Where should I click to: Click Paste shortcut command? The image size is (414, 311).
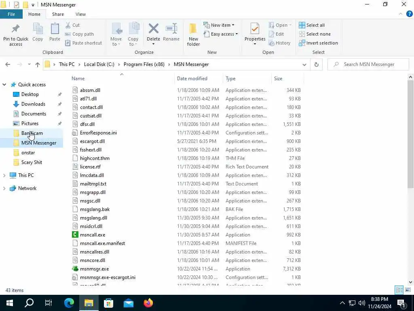point(83,43)
